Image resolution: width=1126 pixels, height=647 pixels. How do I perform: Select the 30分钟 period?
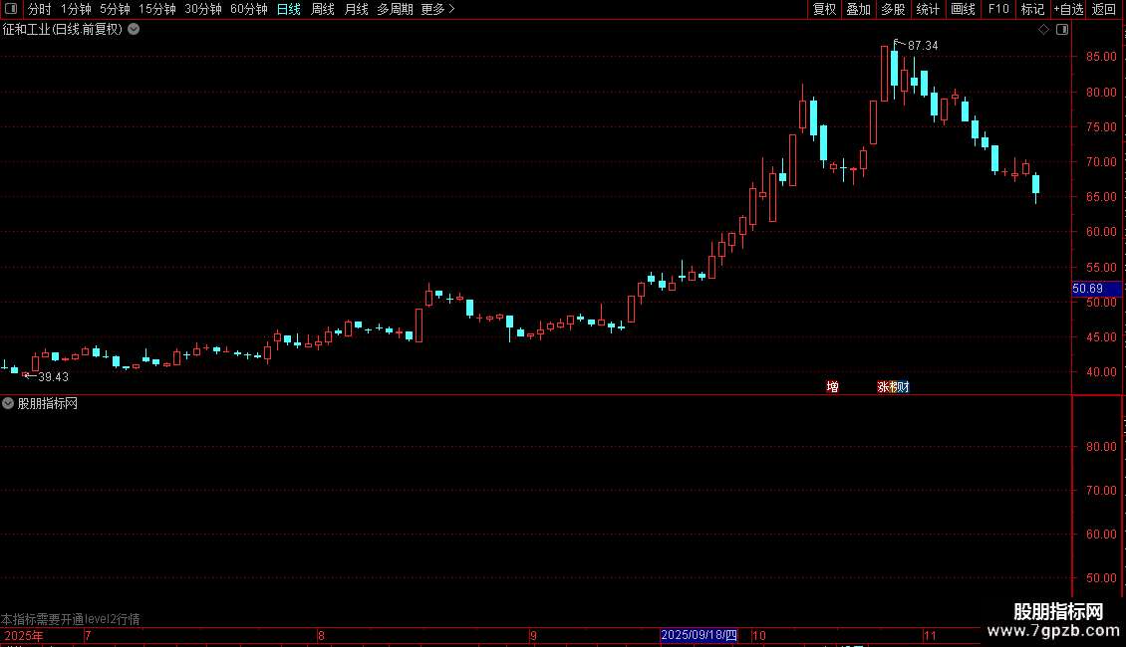[202, 9]
